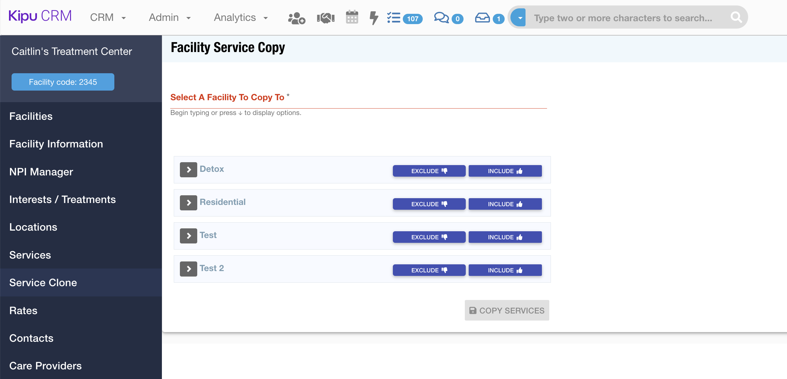Click the lightning bolt quick actions icon

(x=373, y=18)
